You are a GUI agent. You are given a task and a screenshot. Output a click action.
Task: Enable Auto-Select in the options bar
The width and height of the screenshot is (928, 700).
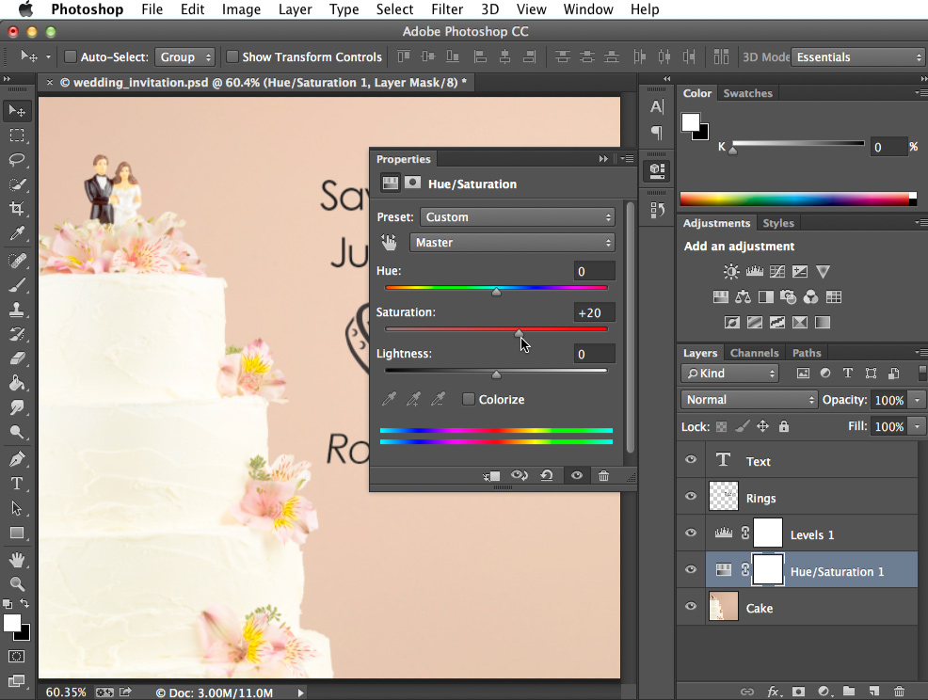71,56
